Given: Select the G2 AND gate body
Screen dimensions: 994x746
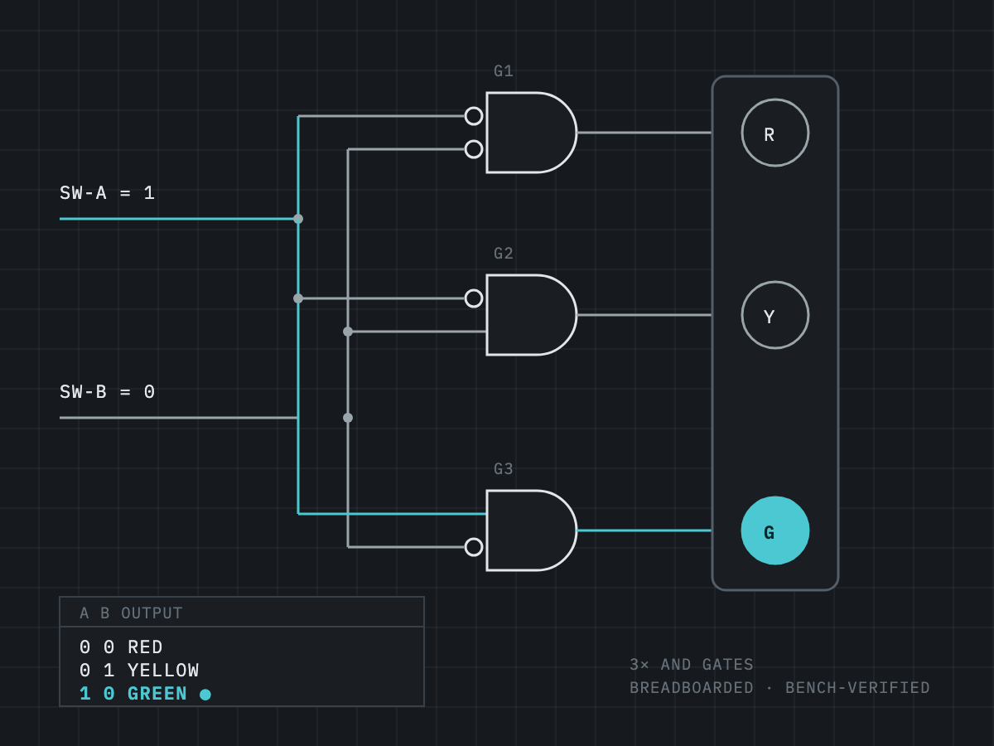Looking at the screenshot, I should [x=531, y=315].
